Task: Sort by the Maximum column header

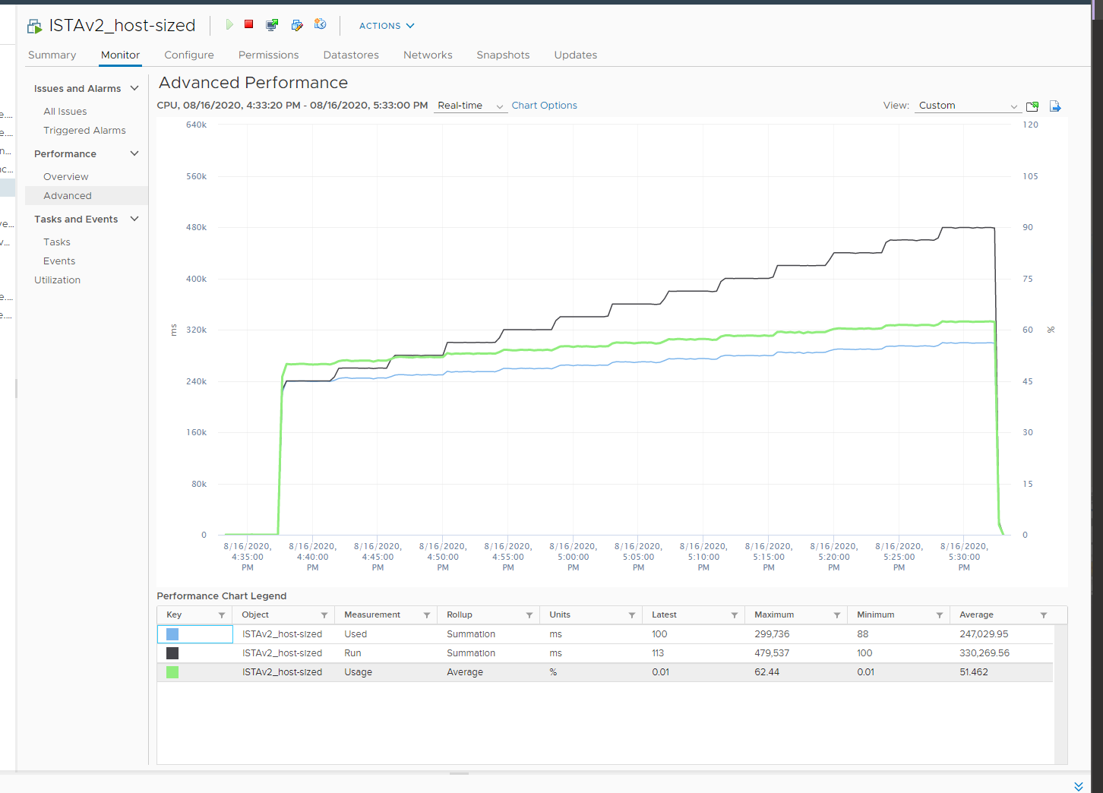Action: (x=774, y=615)
